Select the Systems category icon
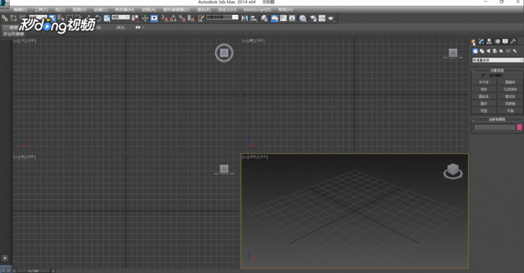The image size is (524, 273). click(515, 51)
